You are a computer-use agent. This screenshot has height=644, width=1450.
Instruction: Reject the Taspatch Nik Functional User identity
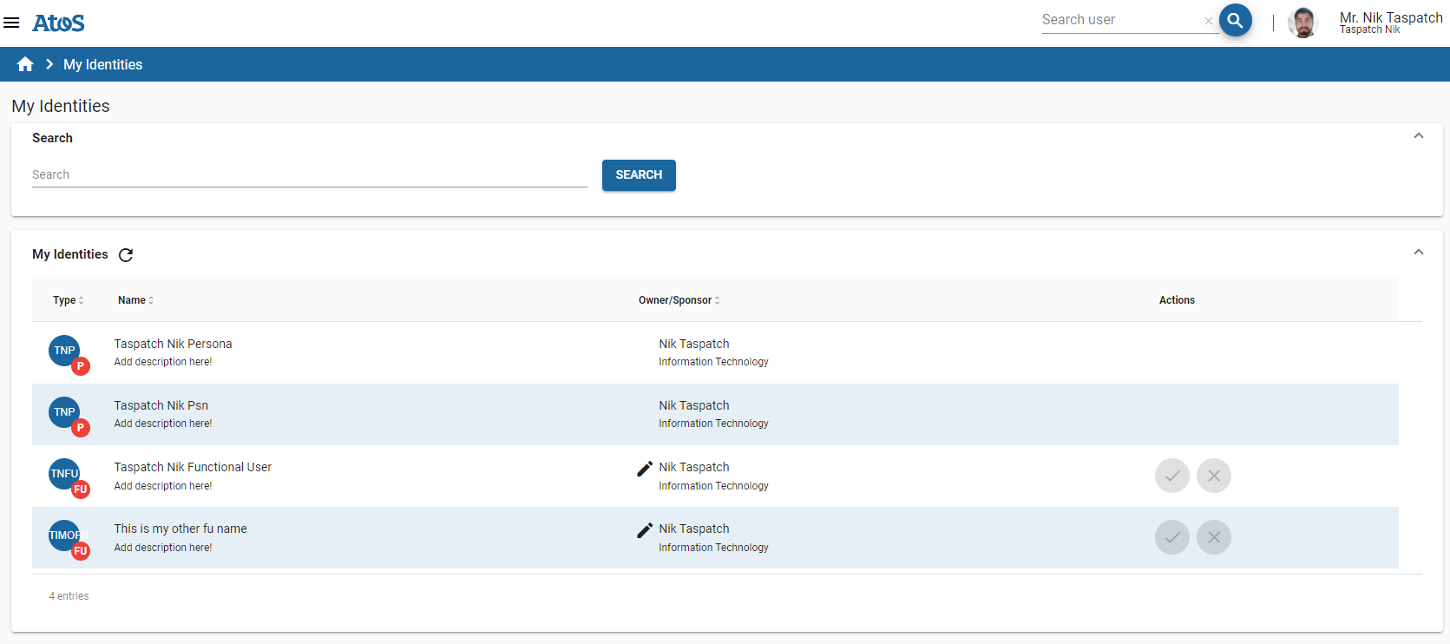pos(1213,476)
